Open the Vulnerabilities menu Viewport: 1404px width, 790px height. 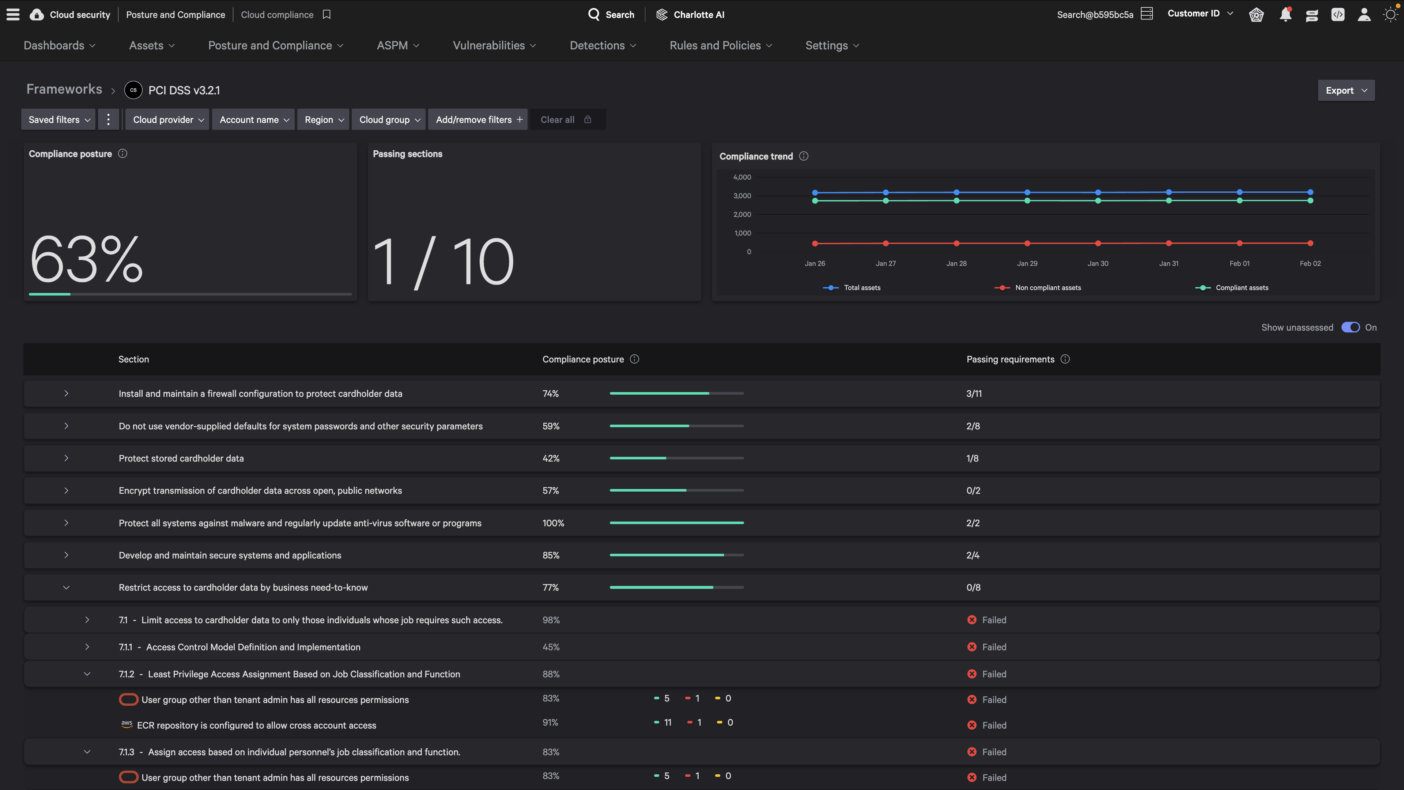494,46
